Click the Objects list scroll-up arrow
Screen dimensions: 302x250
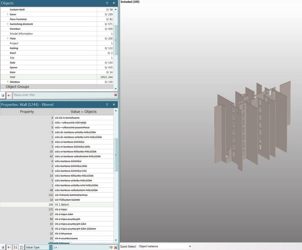(x=116, y=9)
